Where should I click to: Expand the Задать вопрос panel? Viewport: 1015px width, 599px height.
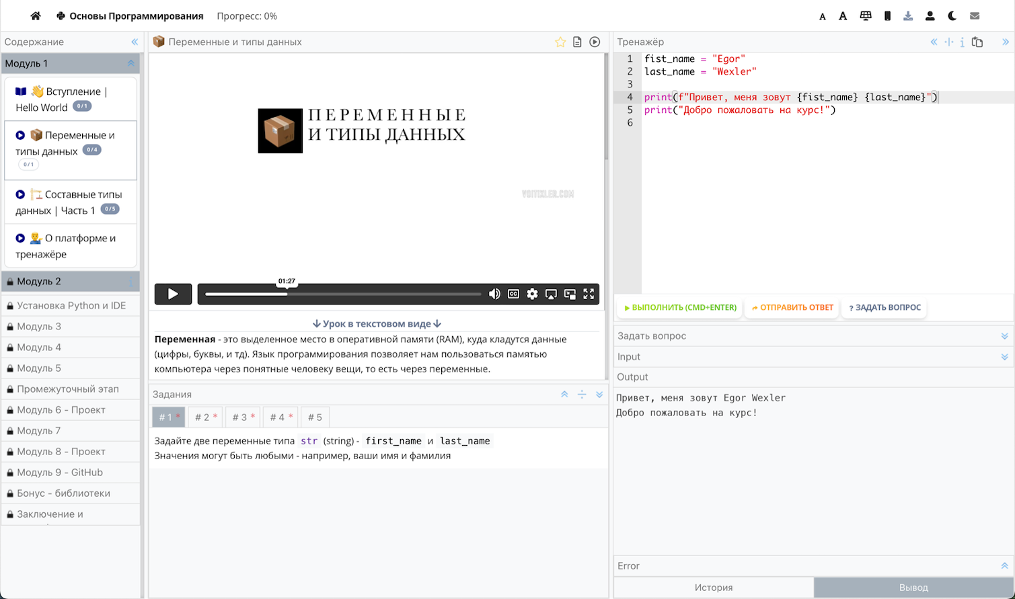[1004, 336]
